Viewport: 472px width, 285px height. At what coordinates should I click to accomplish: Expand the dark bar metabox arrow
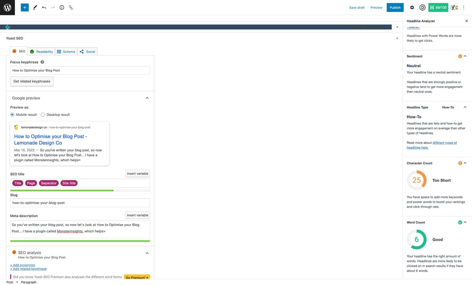(x=397, y=27)
